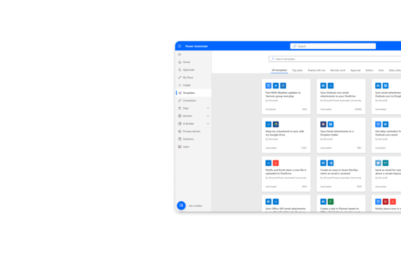Screen dimensions: 401x253
Task: Click the green Planner icon on Create a task card
Action: [x=331, y=201]
